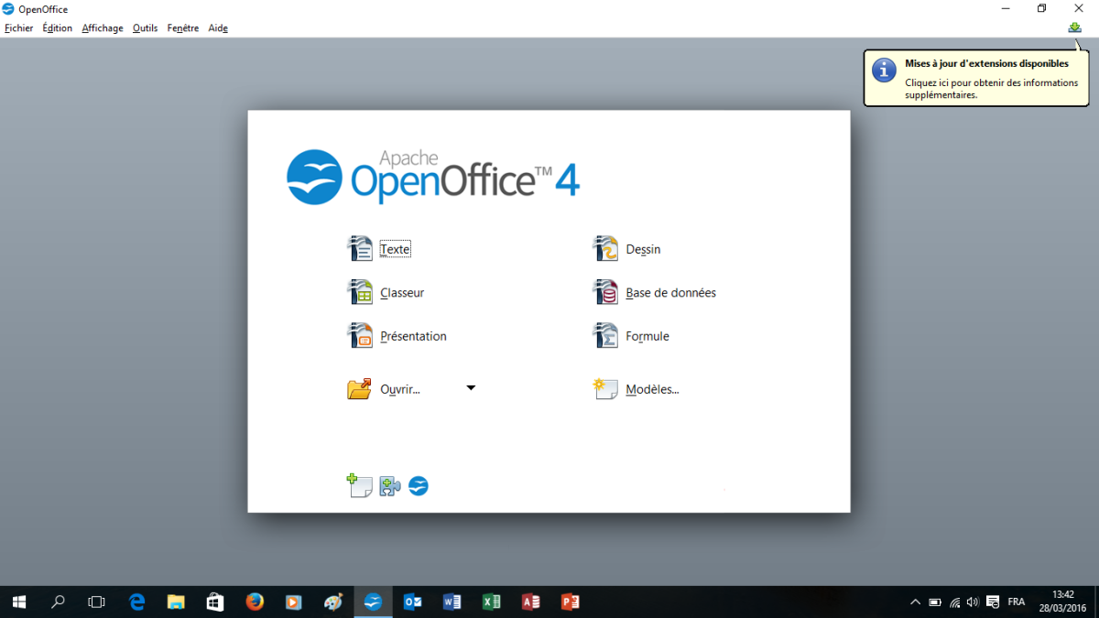Open the Fenêtre menu
1099x618 pixels.
[183, 28]
